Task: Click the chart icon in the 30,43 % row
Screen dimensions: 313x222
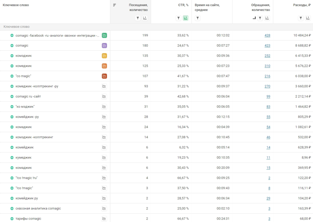Action: point(104,168)
